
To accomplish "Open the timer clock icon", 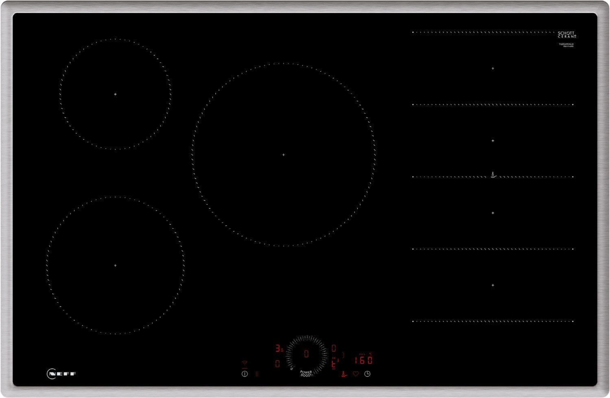I will [367, 374].
